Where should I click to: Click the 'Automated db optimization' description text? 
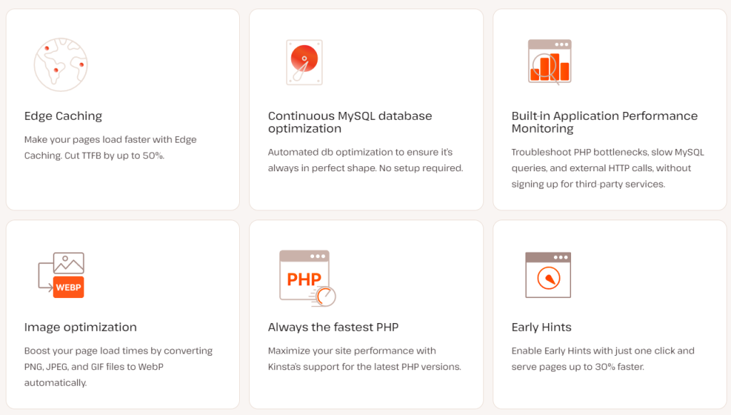tap(365, 160)
